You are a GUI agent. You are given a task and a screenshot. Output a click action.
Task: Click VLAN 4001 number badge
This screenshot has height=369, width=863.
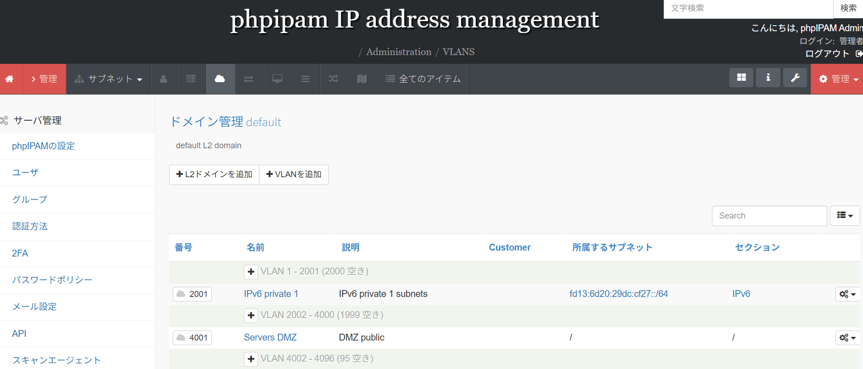[x=192, y=338]
